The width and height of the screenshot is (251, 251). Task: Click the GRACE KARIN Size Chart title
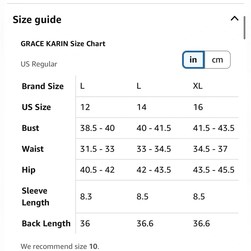(x=63, y=44)
